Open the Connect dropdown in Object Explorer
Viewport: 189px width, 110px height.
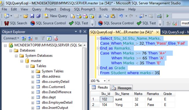pos(11,38)
